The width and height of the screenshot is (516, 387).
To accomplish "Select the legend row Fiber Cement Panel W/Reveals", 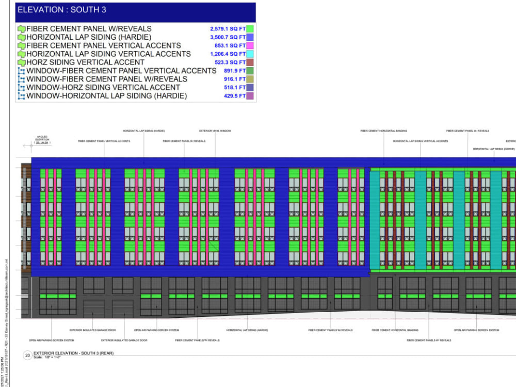I will (x=136, y=28).
